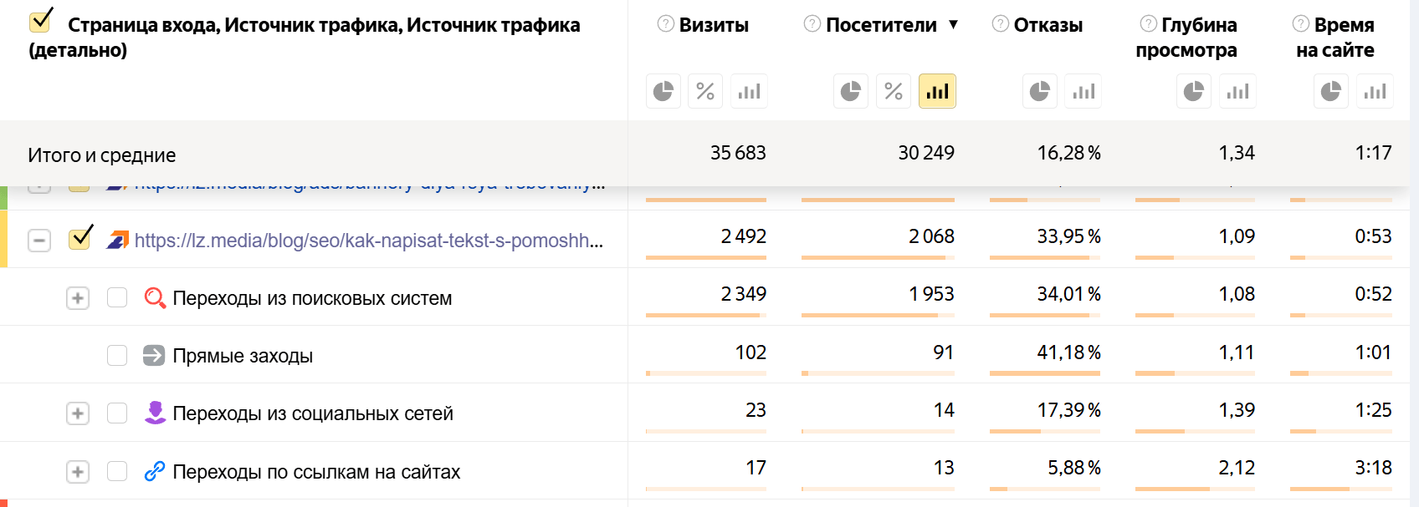The height and width of the screenshot is (507, 1419).
Task: Switch Посетители column to pie chart
Action: pos(851,91)
